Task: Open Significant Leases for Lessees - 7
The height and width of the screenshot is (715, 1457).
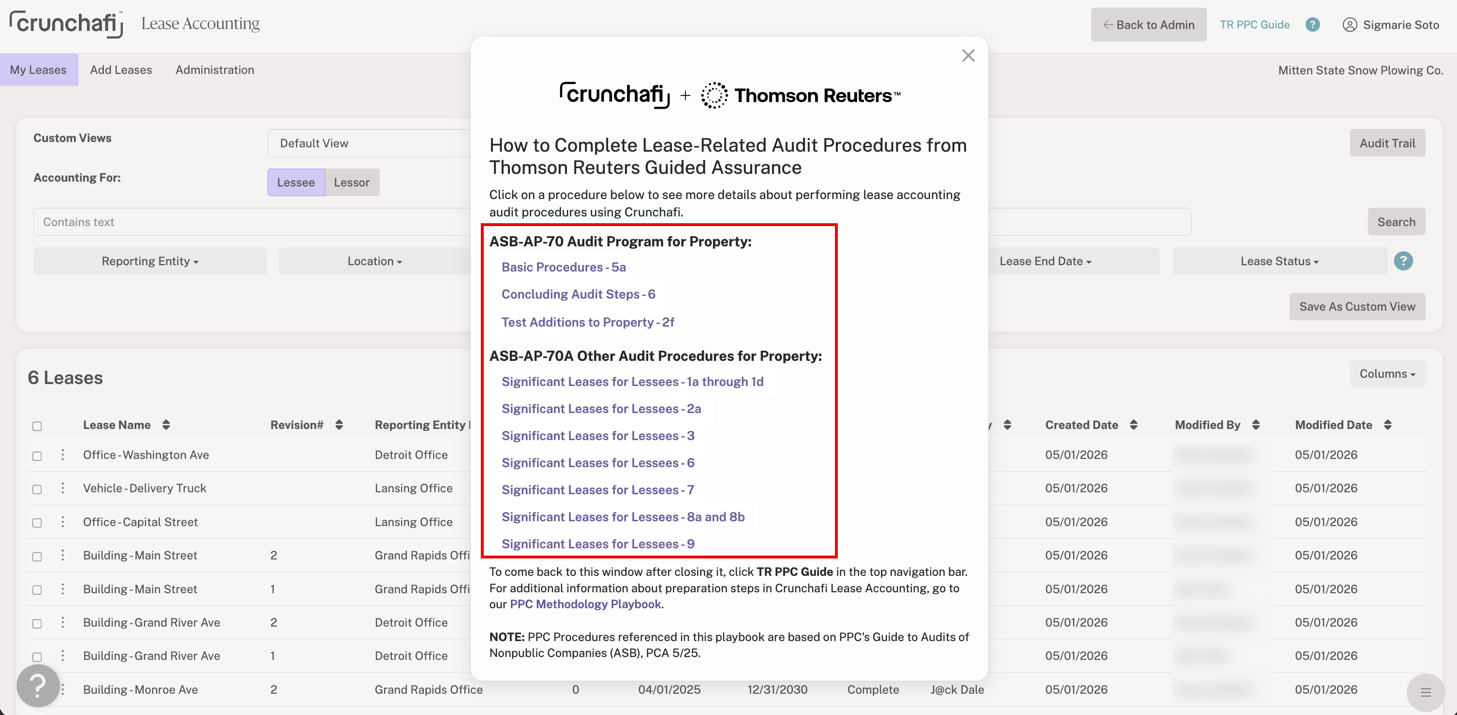Action: [598, 490]
